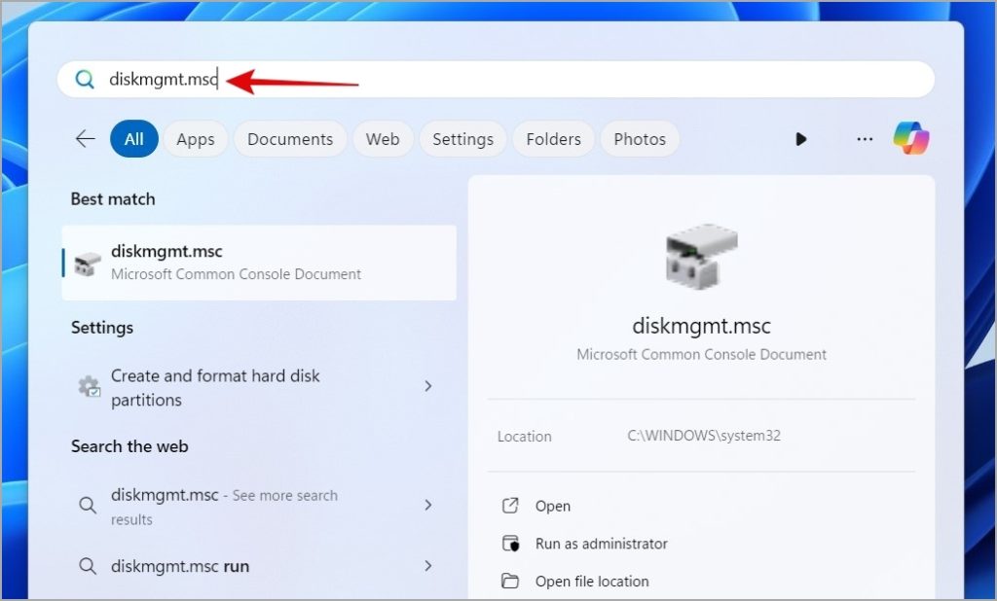Open the three-dot more options menu
This screenshot has height=601, width=997.
click(865, 138)
